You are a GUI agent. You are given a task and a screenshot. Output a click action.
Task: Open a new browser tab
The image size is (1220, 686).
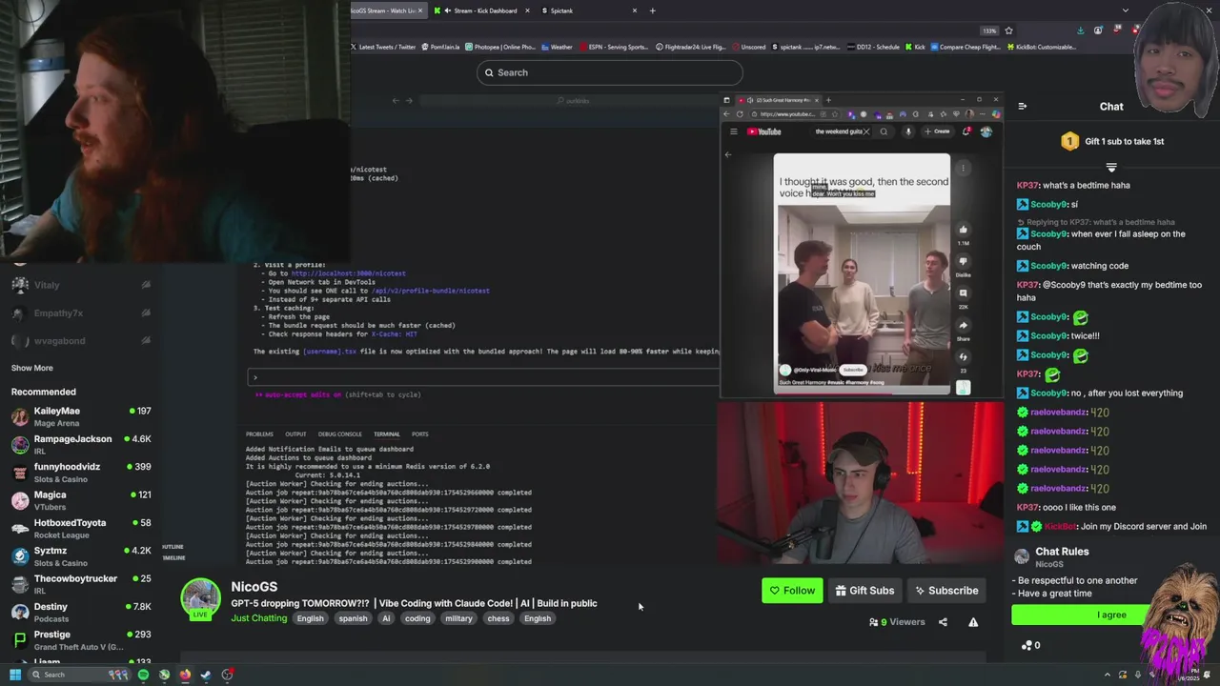(x=652, y=10)
